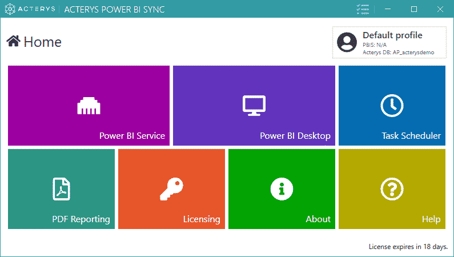Select the Licensing tile label
The width and height of the screenshot is (454, 257).
202,219
